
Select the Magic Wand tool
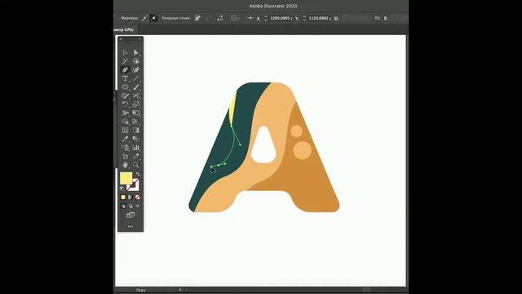[x=125, y=61]
